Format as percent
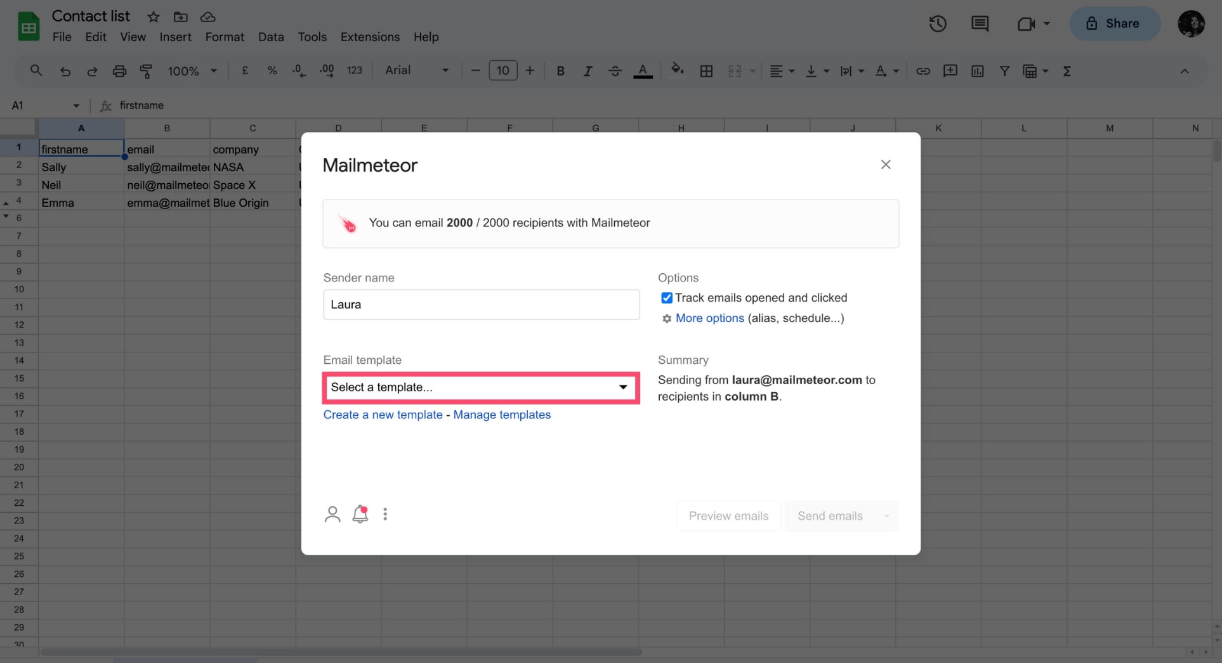Viewport: 1222px width, 663px height. [x=272, y=70]
